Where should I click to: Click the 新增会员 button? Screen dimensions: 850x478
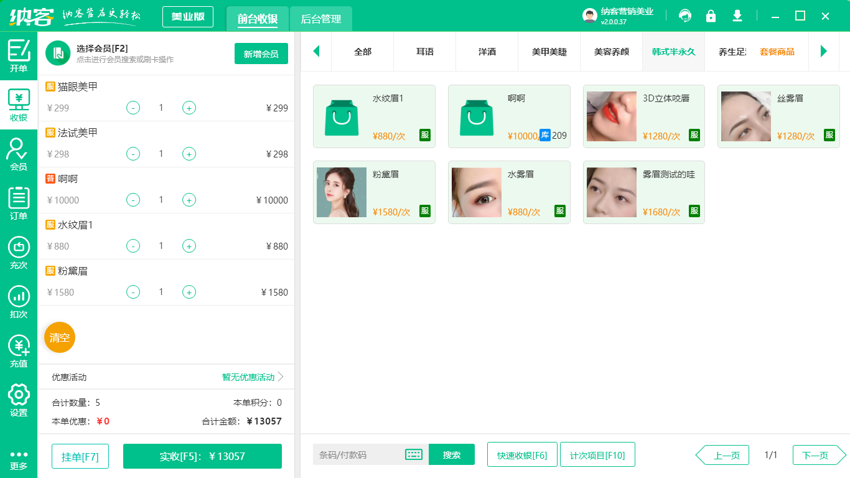tap(261, 54)
